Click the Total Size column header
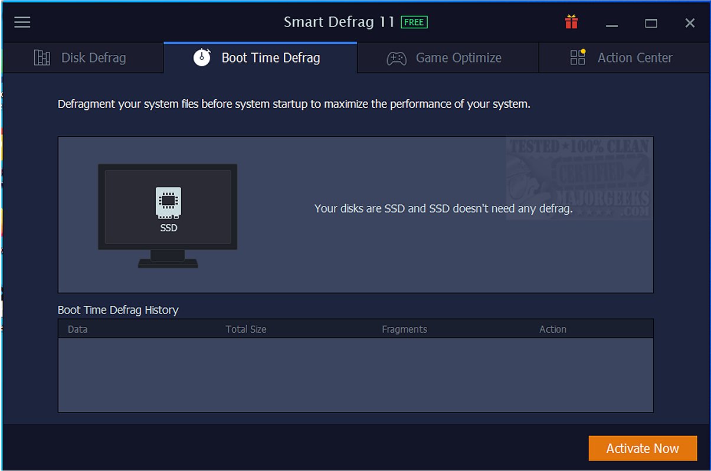 click(x=246, y=329)
